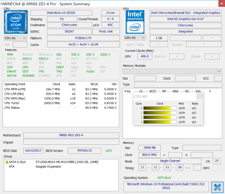Click the µCU 40C field
Screen dimensions: 225x194
(x=110, y=25)
